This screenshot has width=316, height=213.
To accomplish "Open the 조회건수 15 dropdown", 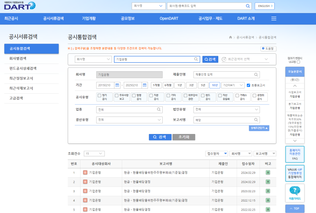I will (94, 154).
